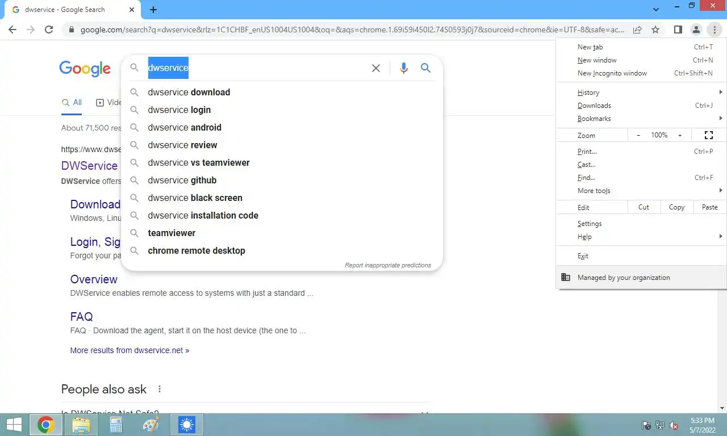The height and width of the screenshot is (436, 727).
Task: Click the padlock site info icon
Action: coord(70,30)
